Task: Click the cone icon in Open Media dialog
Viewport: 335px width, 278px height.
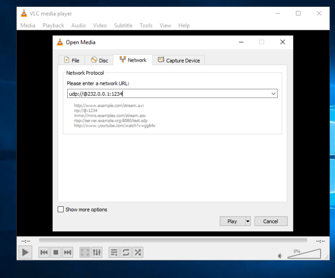Action: [60, 42]
